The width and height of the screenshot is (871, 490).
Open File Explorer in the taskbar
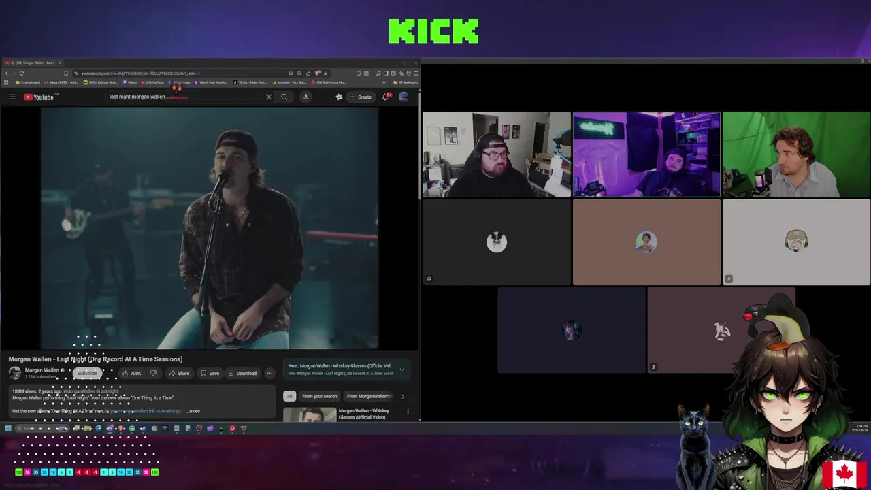88,429
